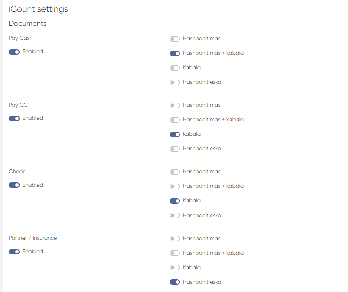Viewport: 348px width, 292px height.
Task: Toggle Hashbonit mas + kabala for Partner / Insurance
Action: point(174,253)
